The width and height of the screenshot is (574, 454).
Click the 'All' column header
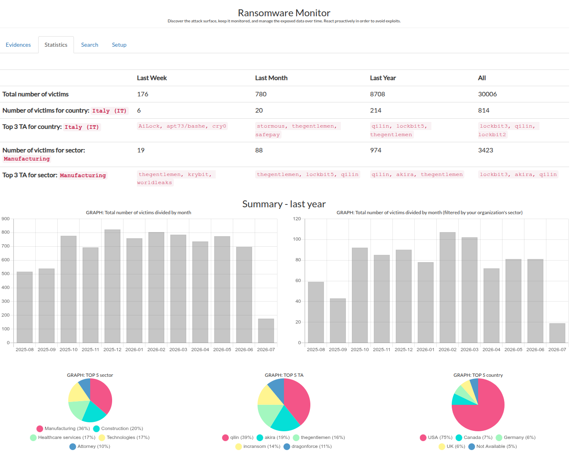482,78
